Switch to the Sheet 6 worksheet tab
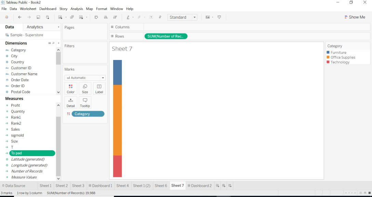 coord(161,185)
